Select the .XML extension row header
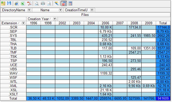172x102 pixels. point(13,86)
